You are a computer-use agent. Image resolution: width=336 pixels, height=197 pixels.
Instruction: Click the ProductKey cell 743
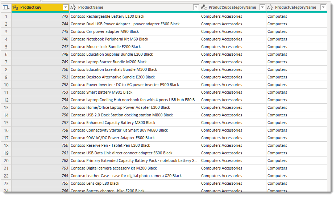[41, 17]
